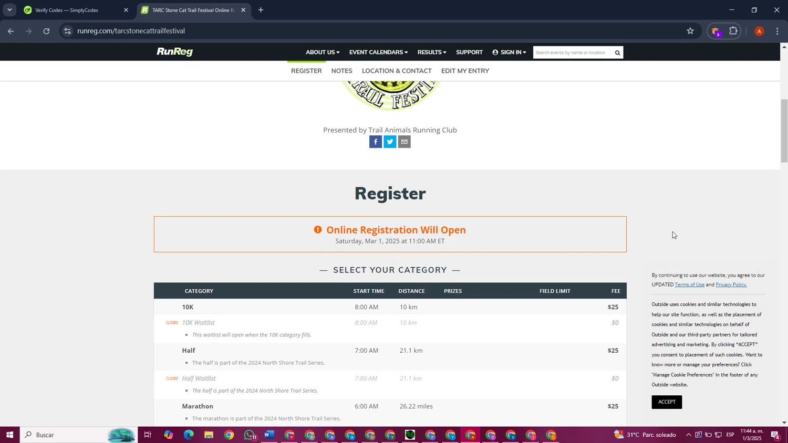Click the Saturday, Mar 1, 2025 opening date
This screenshot has width=788, height=443.
[x=390, y=241]
